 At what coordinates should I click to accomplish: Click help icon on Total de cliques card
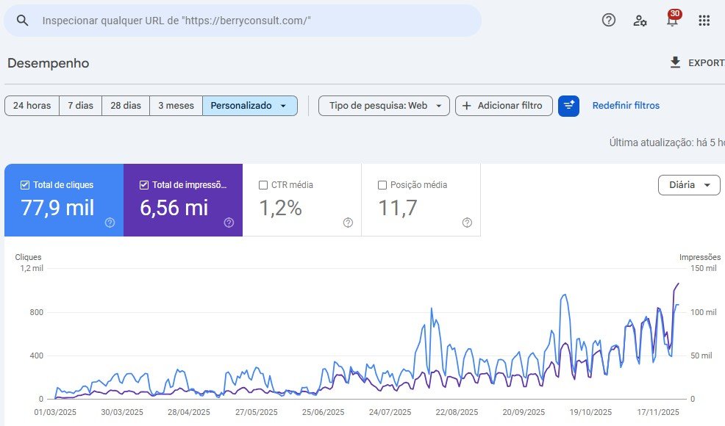pos(110,223)
